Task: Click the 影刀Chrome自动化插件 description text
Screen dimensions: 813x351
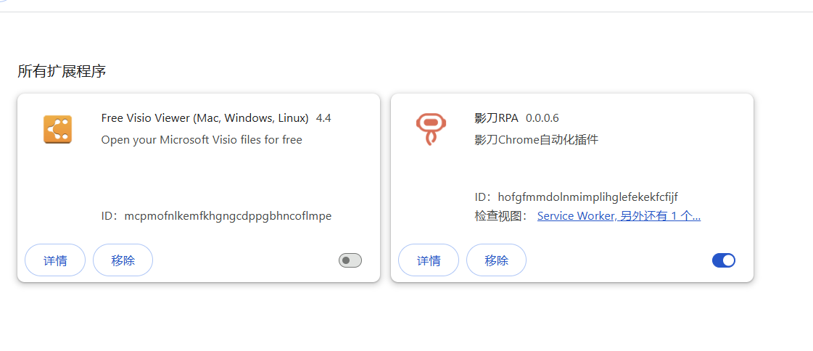Action: [x=536, y=140]
